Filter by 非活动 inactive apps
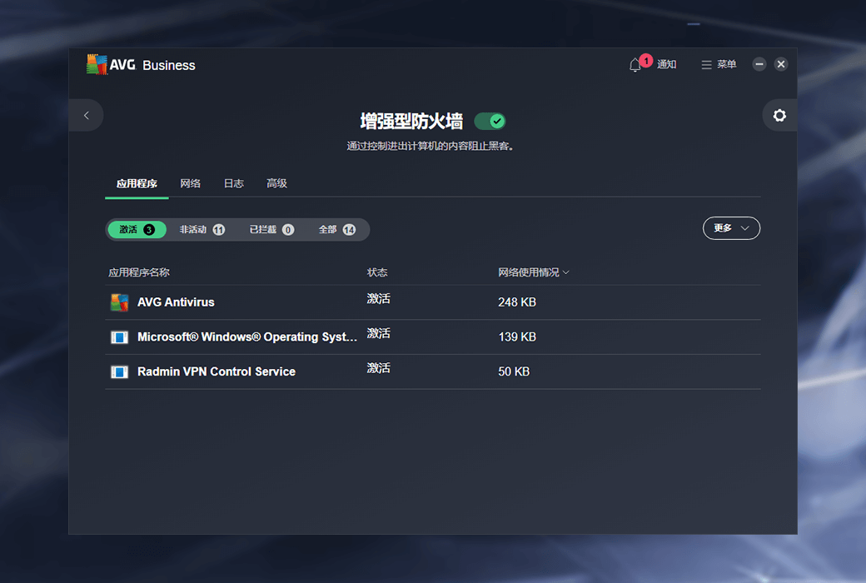 [202, 230]
